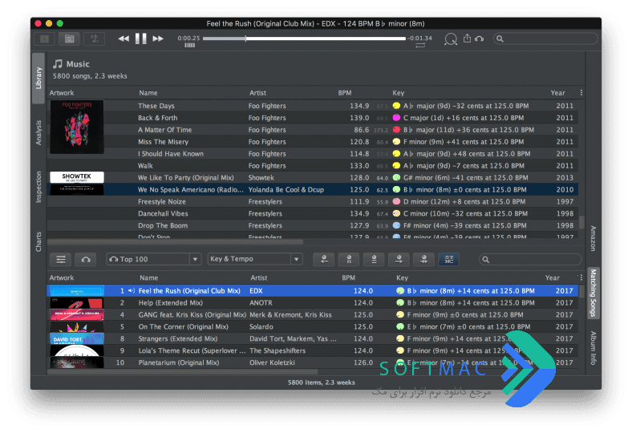Click the double right-arrow disc button
Image resolution: width=632 pixels, height=433 pixels.
click(x=423, y=259)
